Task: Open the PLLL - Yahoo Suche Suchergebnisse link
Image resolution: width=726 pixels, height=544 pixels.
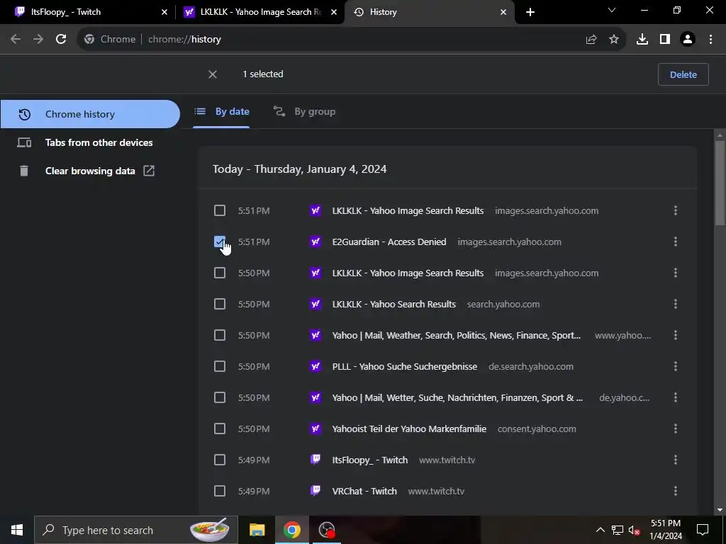Action: click(405, 366)
